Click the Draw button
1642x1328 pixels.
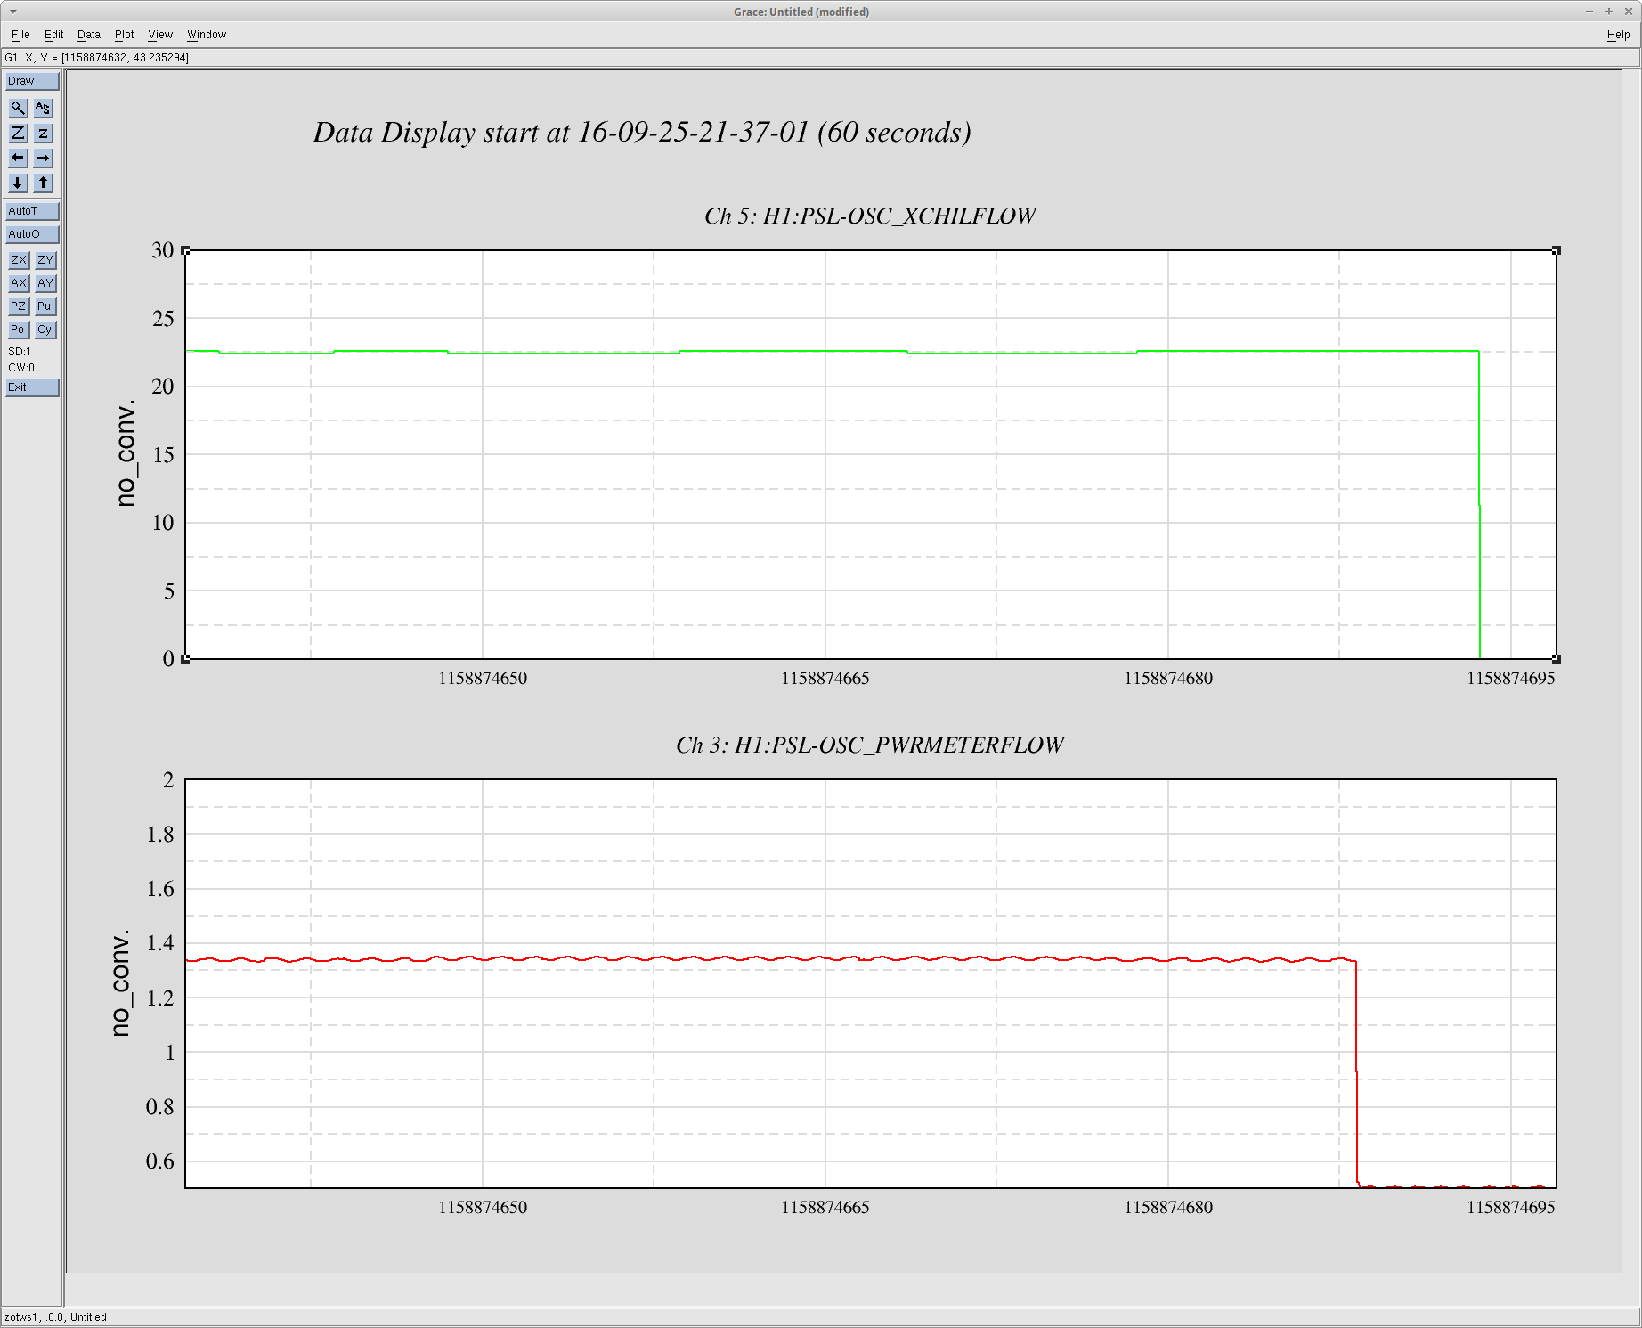pyautogui.click(x=32, y=81)
